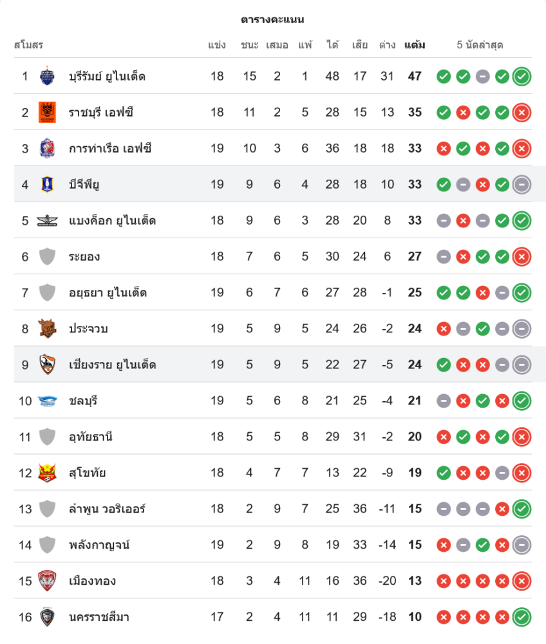Click BG Pathum's latest draw indicator

[522, 185]
